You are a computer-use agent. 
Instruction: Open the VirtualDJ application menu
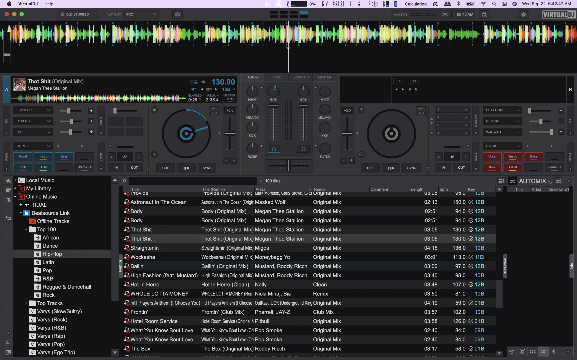coord(28,4)
